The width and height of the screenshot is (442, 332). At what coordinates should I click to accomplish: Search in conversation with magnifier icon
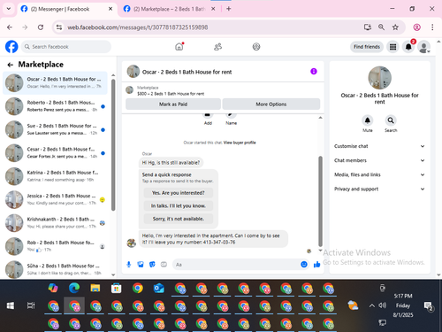[391, 120]
